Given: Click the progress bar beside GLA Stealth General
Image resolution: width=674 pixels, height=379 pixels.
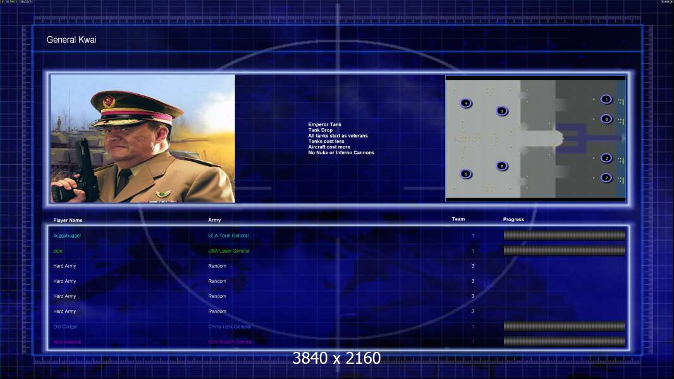Looking at the screenshot, I should (565, 342).
